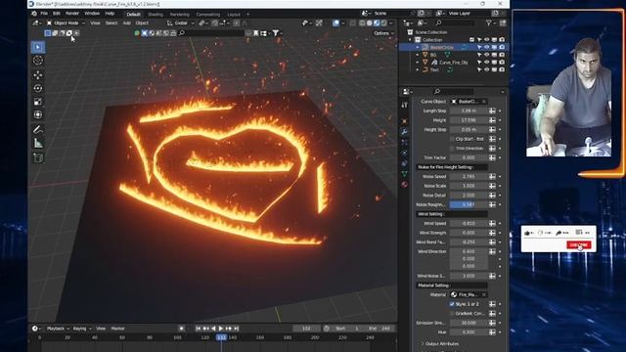Click the outliner search field
Image resolution: width=626 pixels, height=352 pixels.
[454, 23]
